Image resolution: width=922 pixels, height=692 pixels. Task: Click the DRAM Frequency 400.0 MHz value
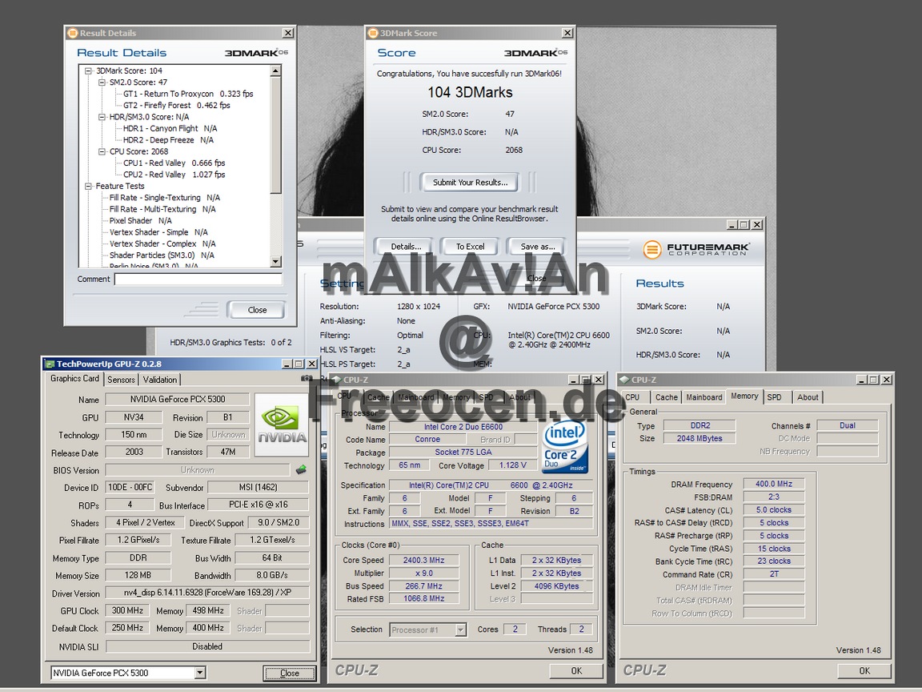[x=773, y=484]
